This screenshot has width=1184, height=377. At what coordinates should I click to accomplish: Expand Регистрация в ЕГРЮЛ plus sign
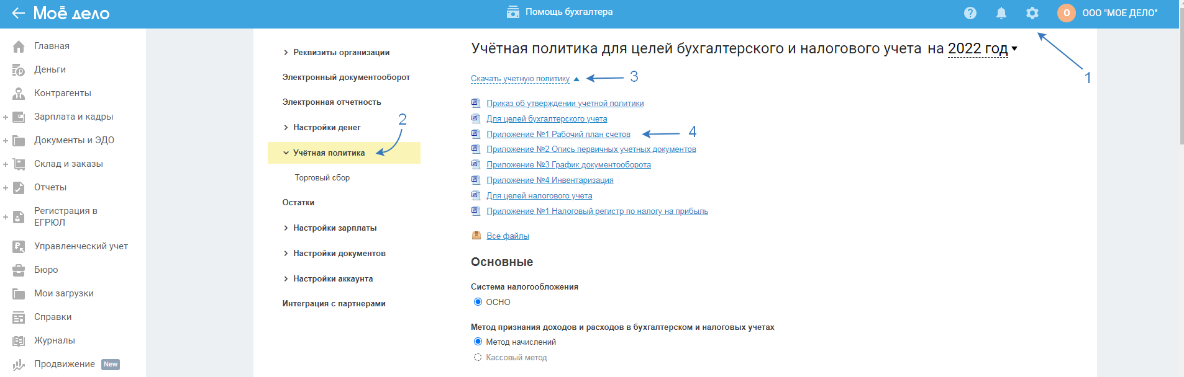(6, 217)
